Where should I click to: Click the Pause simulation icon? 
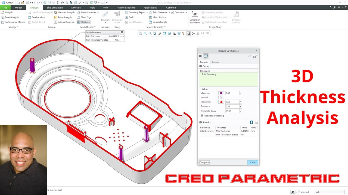tap(203, 33)
